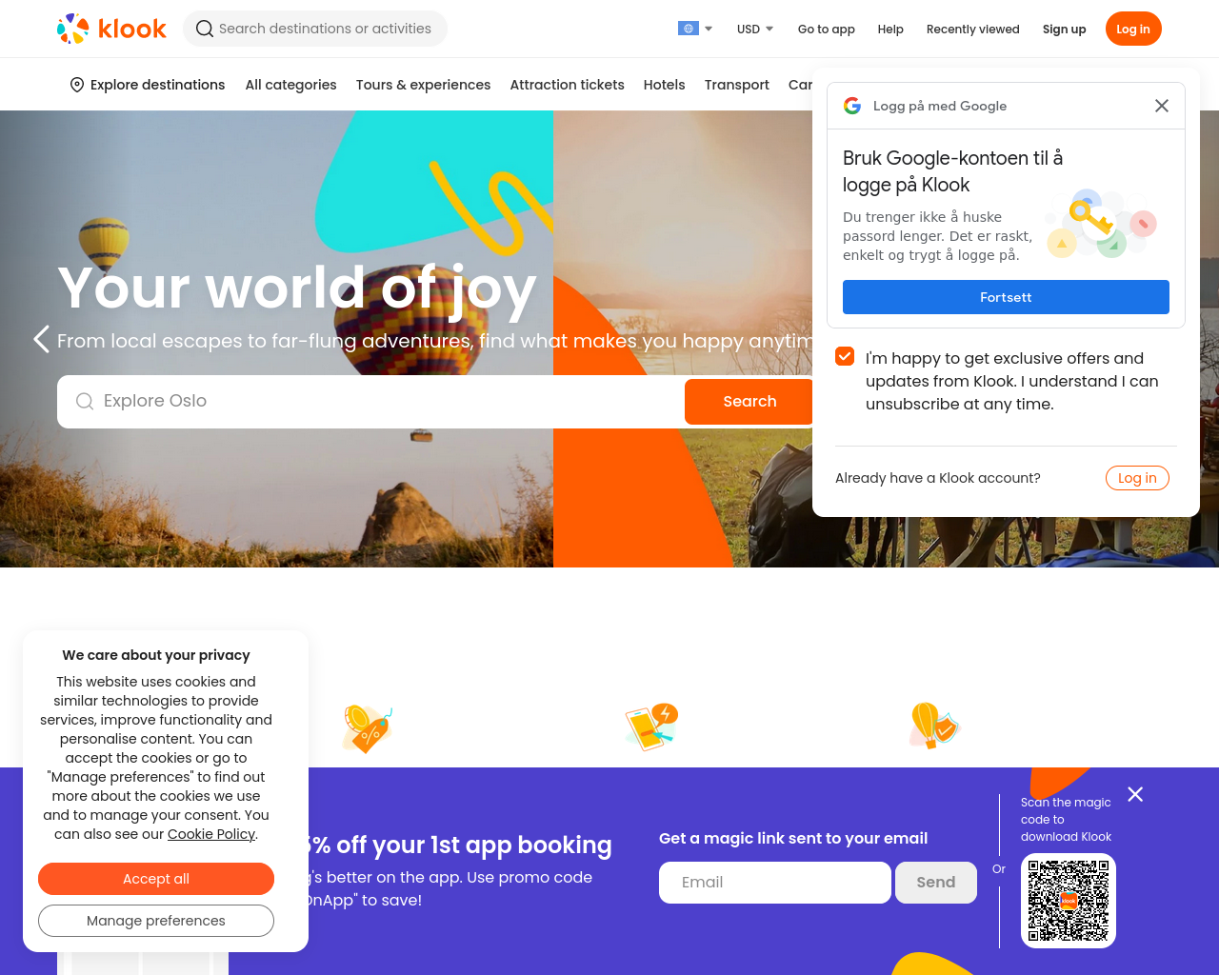
Task: Dismiss the purple app promo banner
Action: click(1135, 794)
